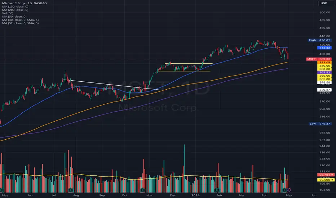Select the upper yellow horizontal line near December
The height and width of the screenshot is (198, 336).
(189, 64)
